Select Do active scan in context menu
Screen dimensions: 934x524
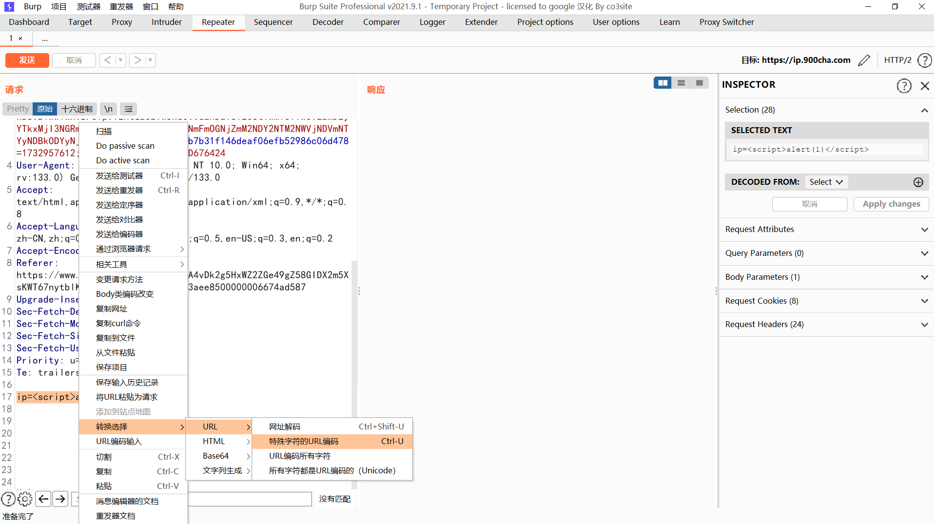(133, 160)
